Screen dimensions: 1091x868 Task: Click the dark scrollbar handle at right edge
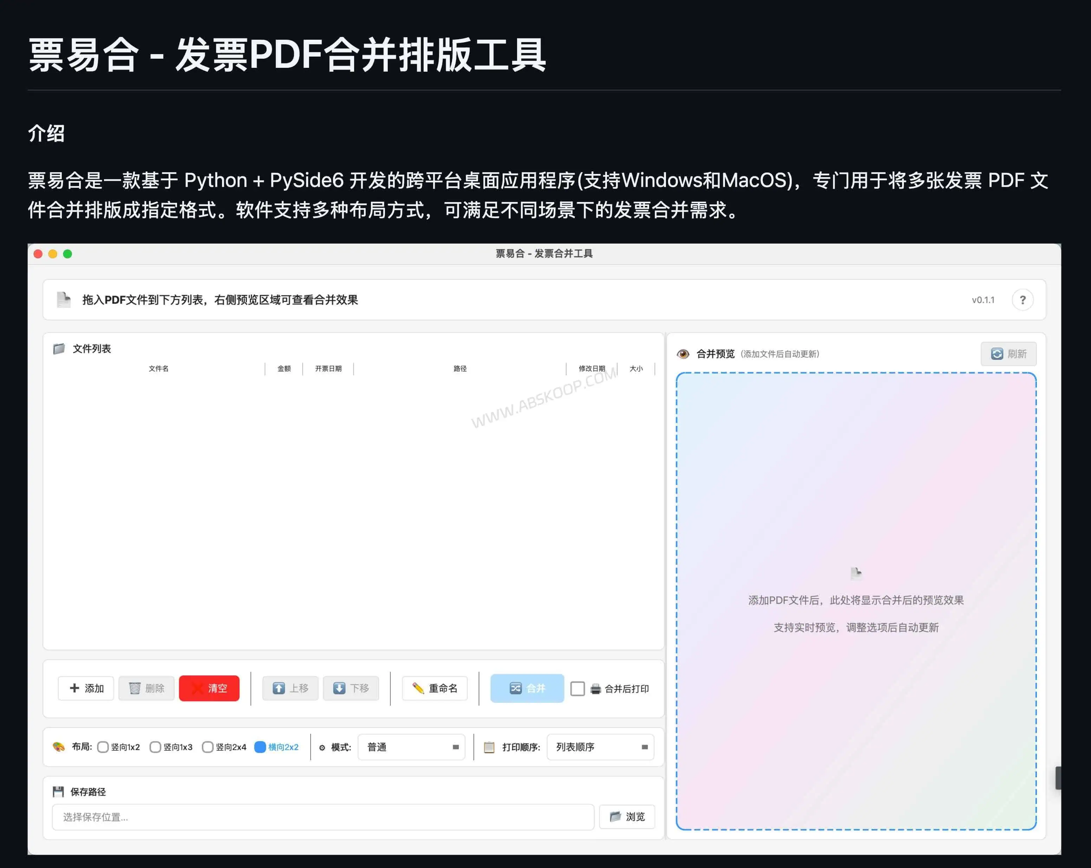(1058, 778)
